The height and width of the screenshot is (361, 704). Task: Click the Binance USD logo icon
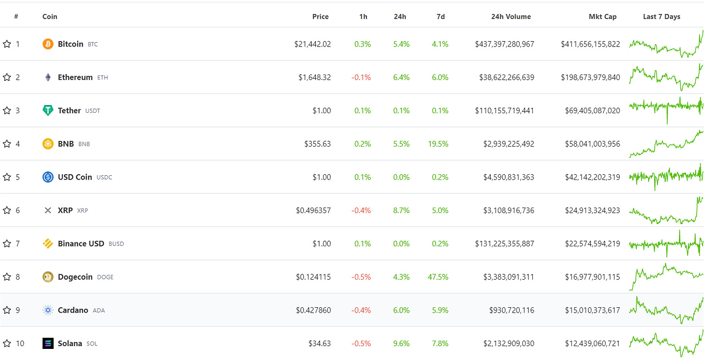(48, 244)
